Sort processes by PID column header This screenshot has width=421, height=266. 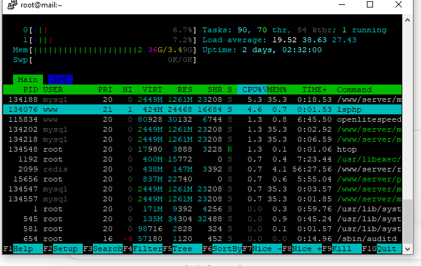(x=31, y=89)
